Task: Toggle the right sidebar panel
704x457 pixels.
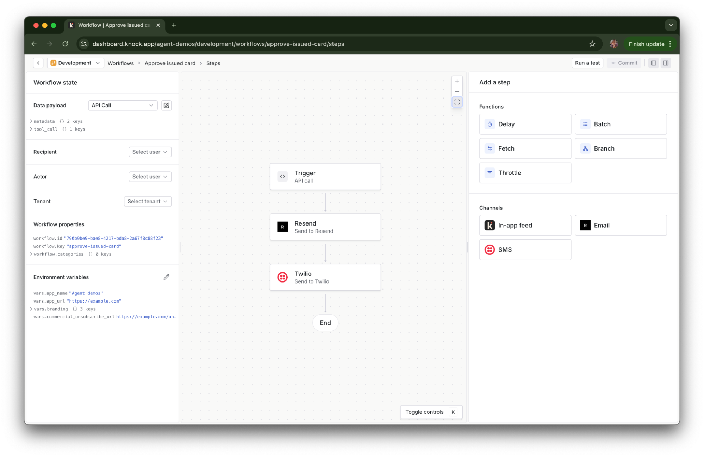Action: 665,63
